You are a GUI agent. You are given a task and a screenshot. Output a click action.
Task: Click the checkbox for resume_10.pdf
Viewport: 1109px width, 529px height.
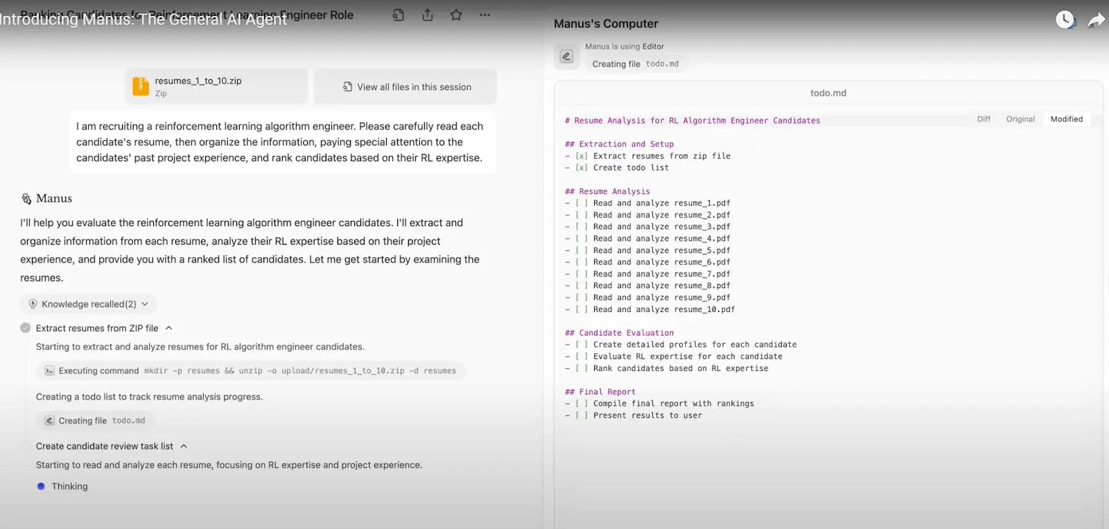coord(582,309)
